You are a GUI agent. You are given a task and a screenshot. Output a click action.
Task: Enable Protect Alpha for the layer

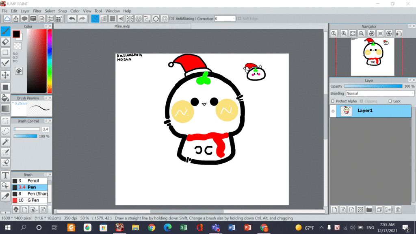coord(333,101)
